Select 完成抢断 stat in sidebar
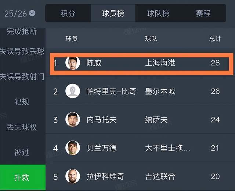This screenshot has width=235, height=191. click(22, 32)
